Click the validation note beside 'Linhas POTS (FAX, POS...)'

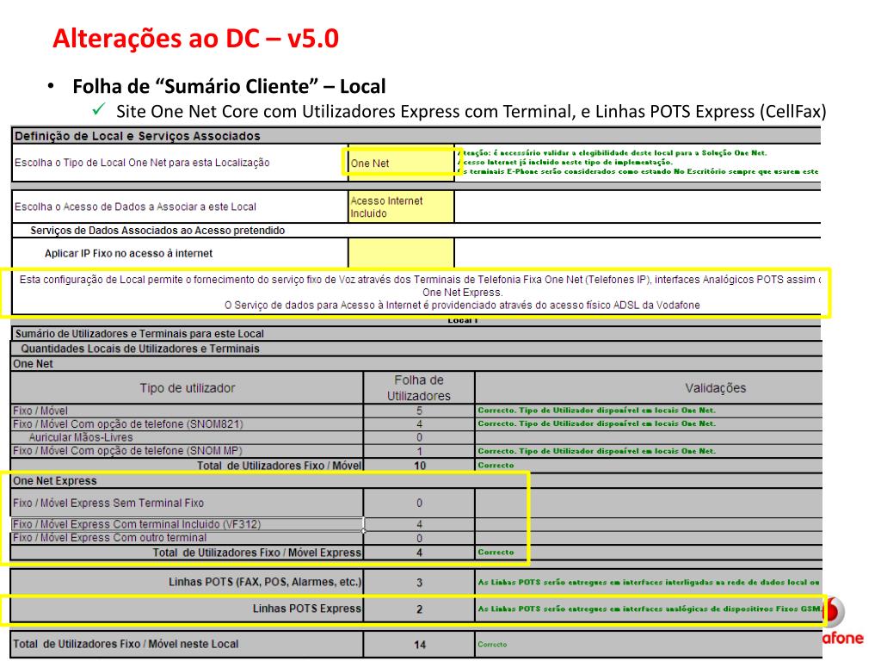[x=649, y=583]
